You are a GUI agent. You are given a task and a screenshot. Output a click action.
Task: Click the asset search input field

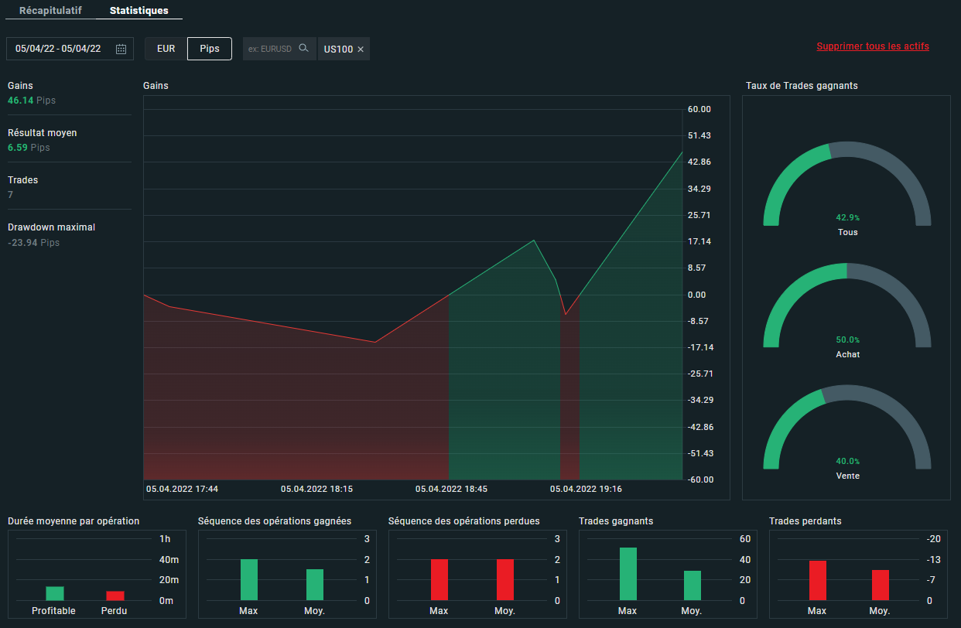(270, 49)
